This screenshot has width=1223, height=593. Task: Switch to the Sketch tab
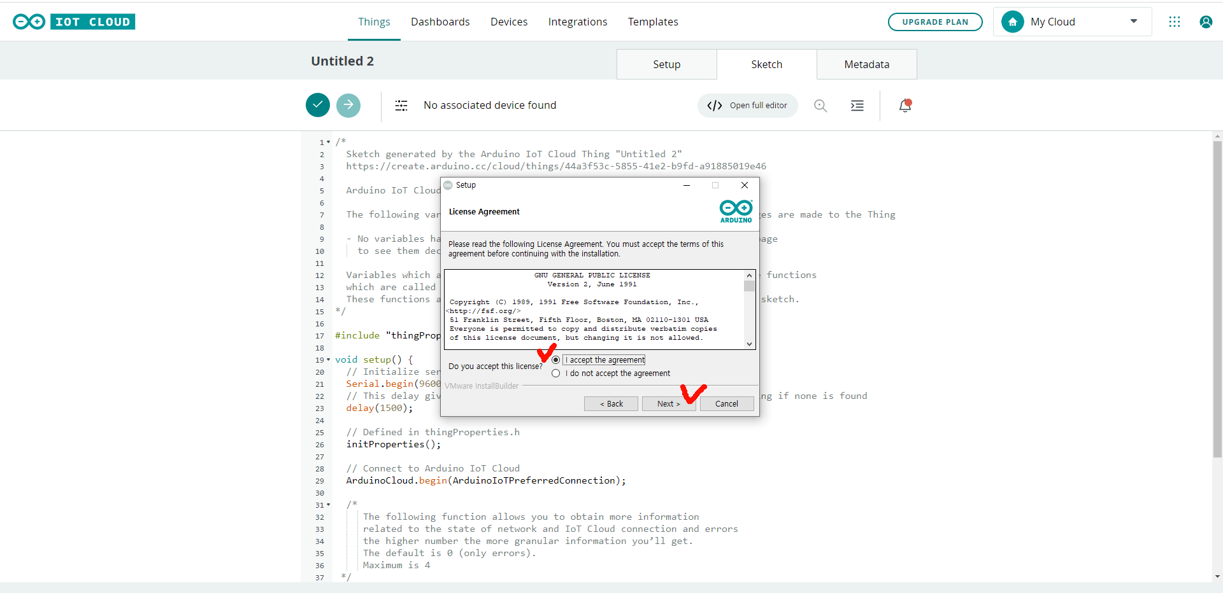[x=767, y=64]
